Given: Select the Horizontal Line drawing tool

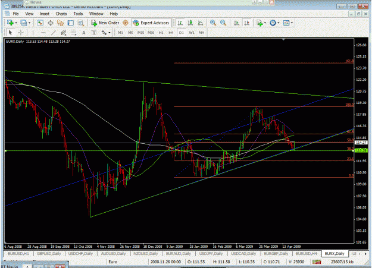Looking at the screenshot, I should (x=43, y=33).
